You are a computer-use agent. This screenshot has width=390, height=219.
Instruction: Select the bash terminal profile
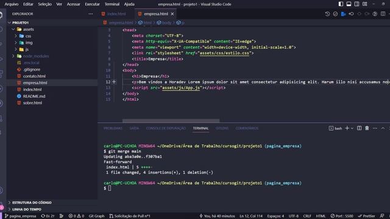tap(335, 128)
